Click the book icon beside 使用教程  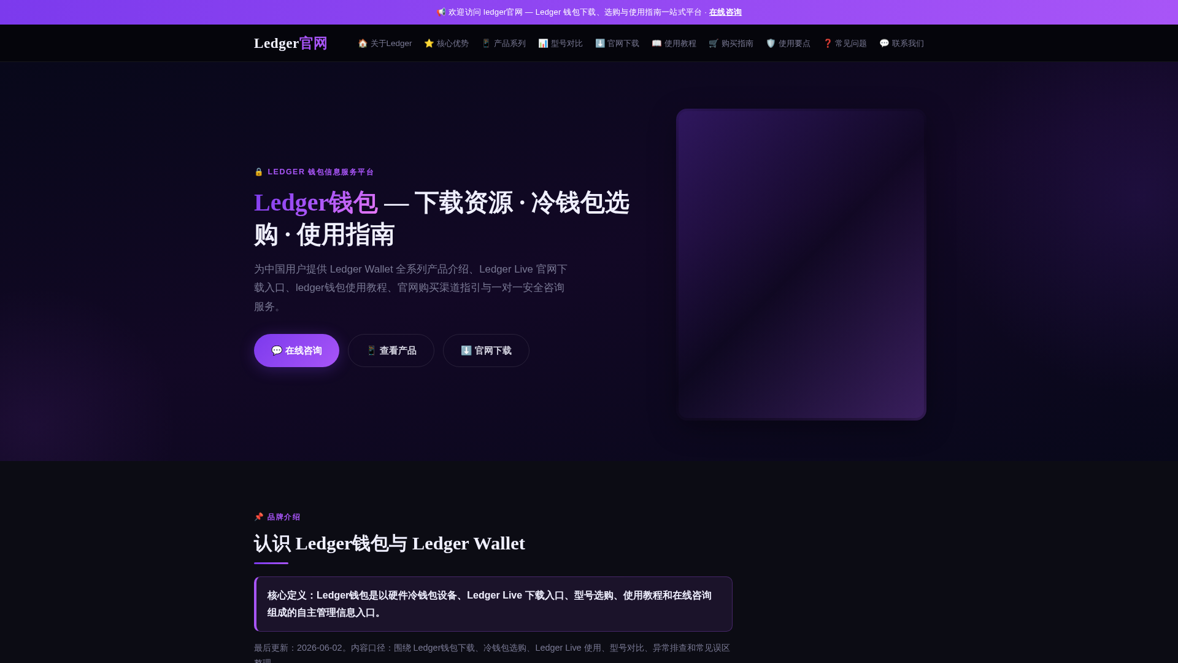click(656, 43)
